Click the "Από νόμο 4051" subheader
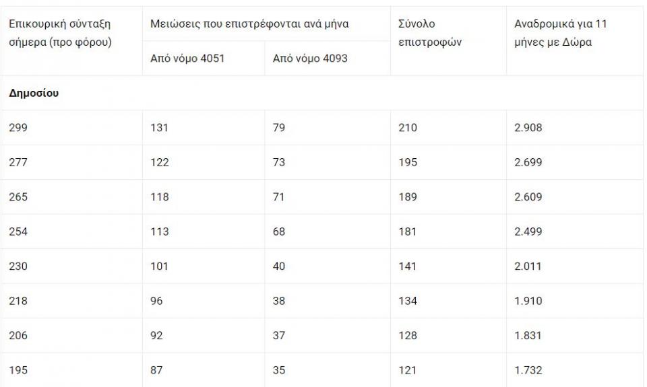Image resolution: width=647 pixels, height=387 pixels. (x=187, y=59)
